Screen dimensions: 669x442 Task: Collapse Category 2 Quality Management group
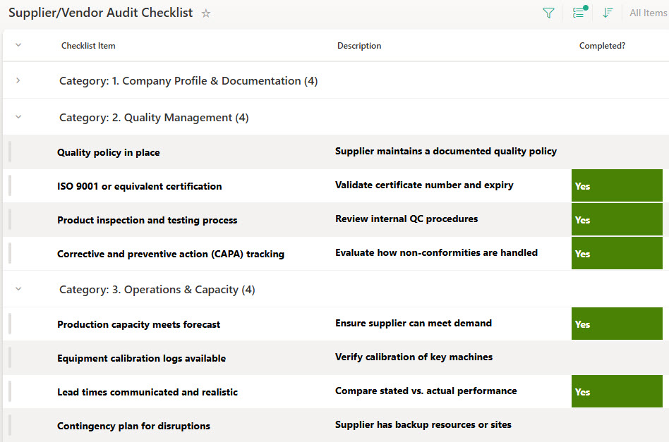coord(18,117)
